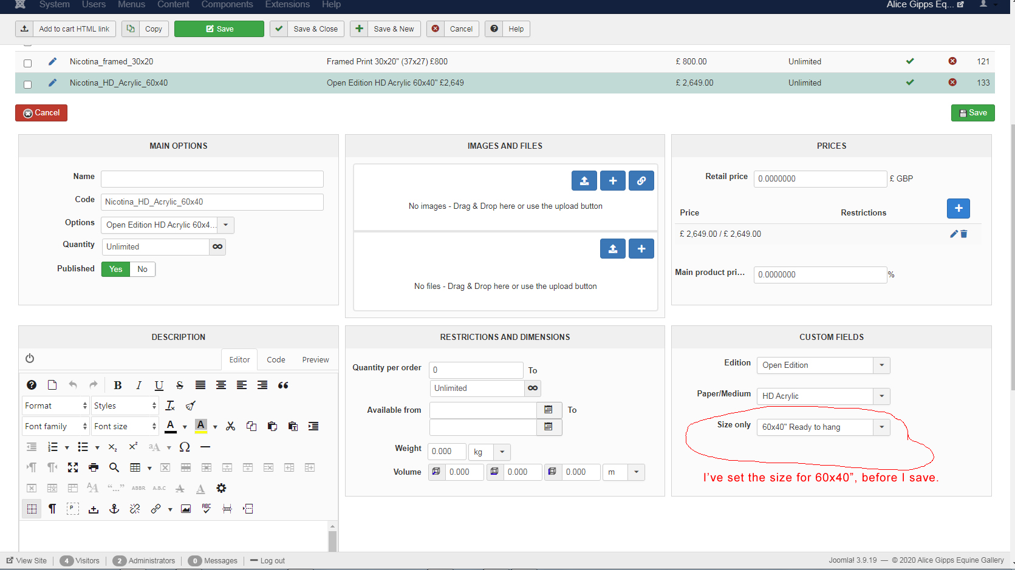Set Published to No
Image resolution: width=1015 pixels, height=570 pixels.
tap(142, 270)
